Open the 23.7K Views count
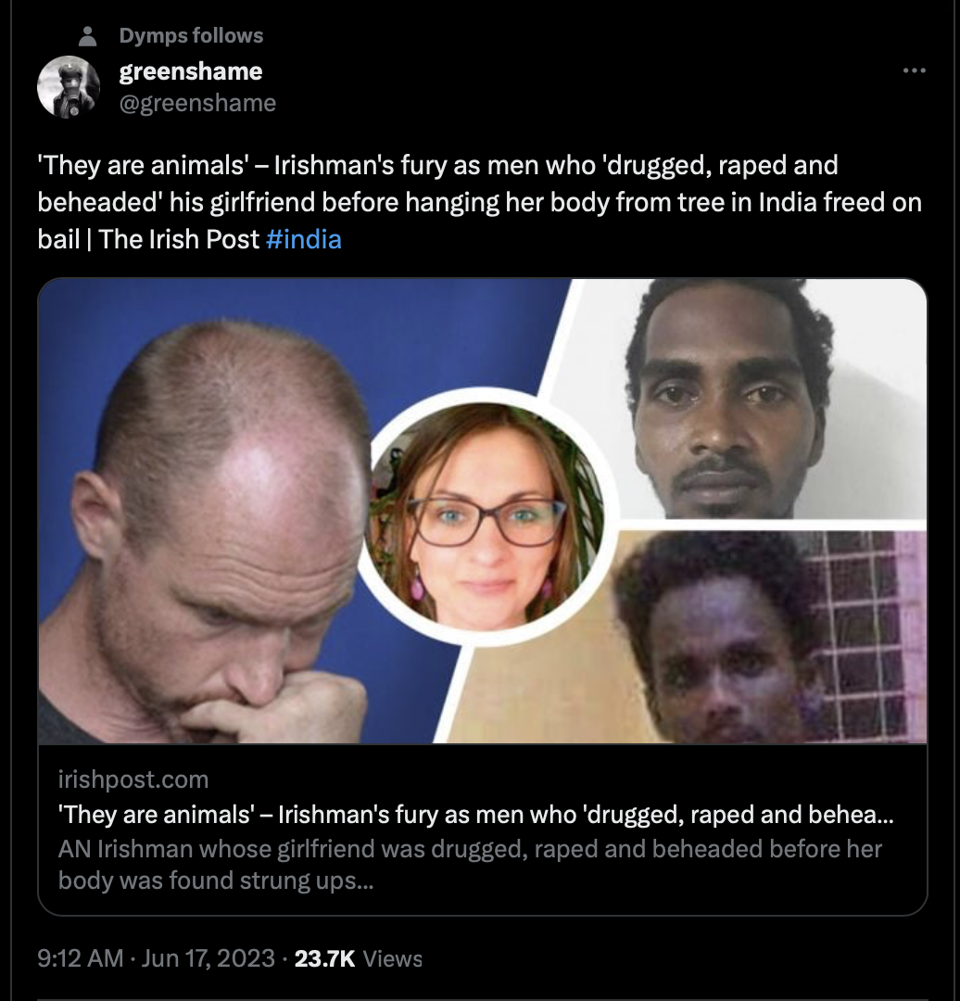The height and width of the screenshot is (1001, 960). [358, 958]
